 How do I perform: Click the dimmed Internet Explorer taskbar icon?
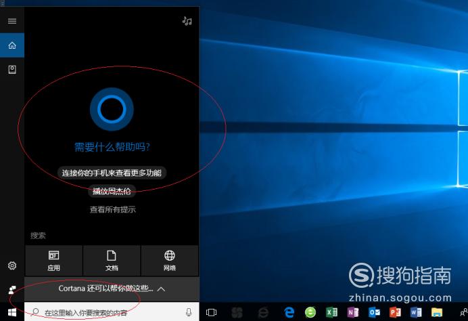(x=263, y=312)
